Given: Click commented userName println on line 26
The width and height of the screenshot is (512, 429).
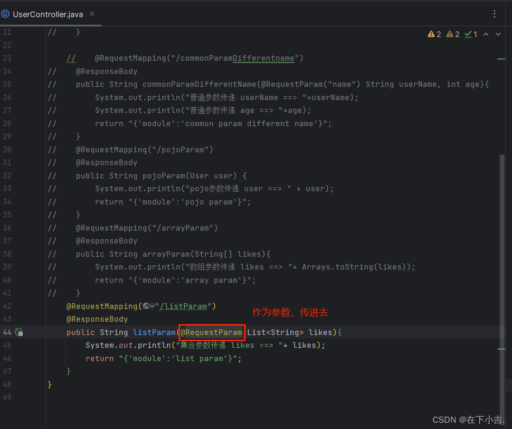Looking at the screenshot, I should click(x=227, y=98).
